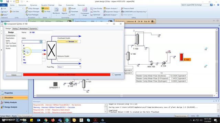Image resolution: width=220 pixels, height=123 pixels.
Task: Open the File menu
Action: click(x=4, y=5)
